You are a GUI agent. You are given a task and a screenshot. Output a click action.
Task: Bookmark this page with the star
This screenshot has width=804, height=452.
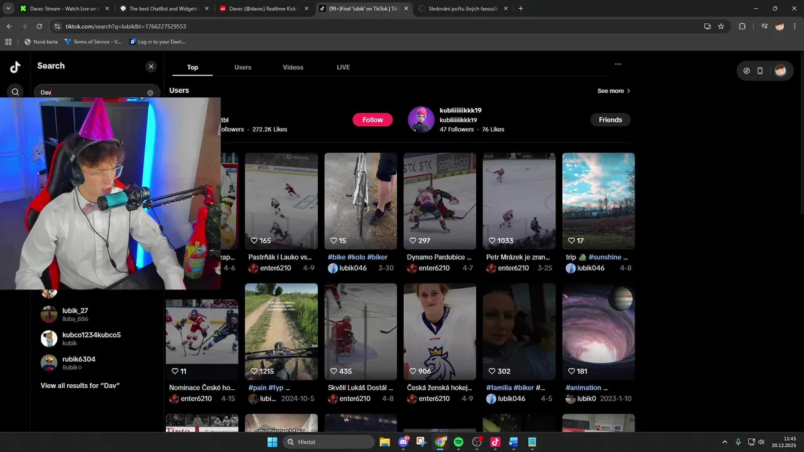[x=721, y=26]
